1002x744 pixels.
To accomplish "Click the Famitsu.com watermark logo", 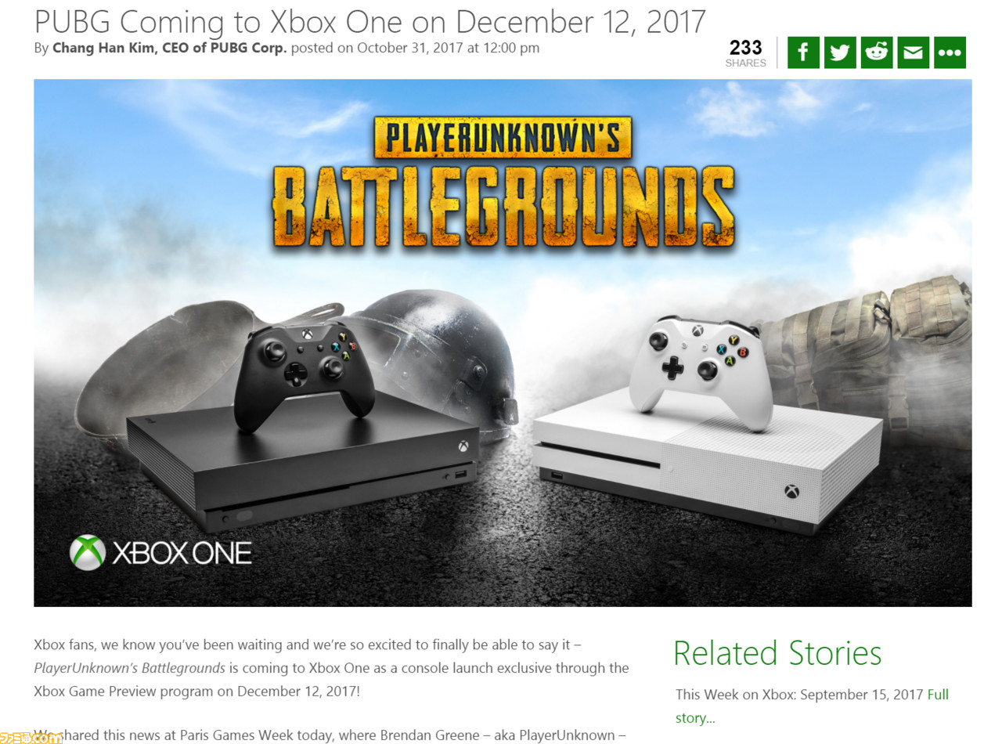I will (31, 737).
